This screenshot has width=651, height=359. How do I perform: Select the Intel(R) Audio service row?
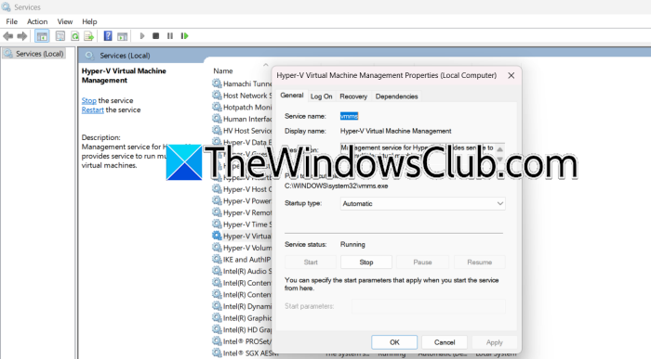coord(242,271)
